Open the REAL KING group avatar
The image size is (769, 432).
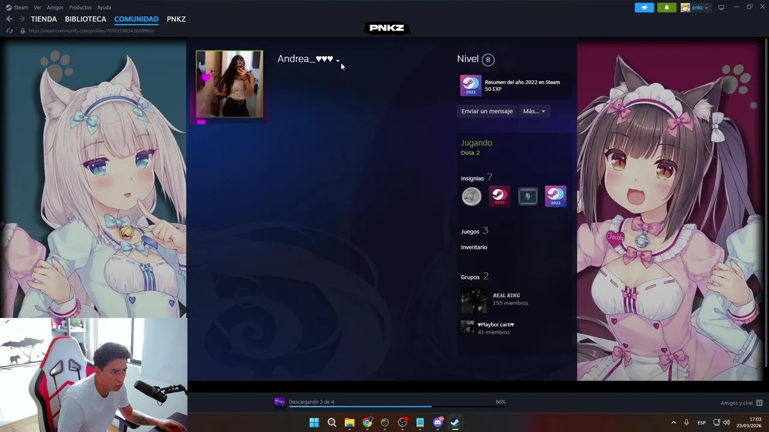(x=474, y=301)
